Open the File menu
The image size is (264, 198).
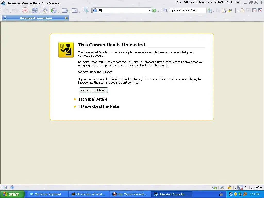click(179, 2)
